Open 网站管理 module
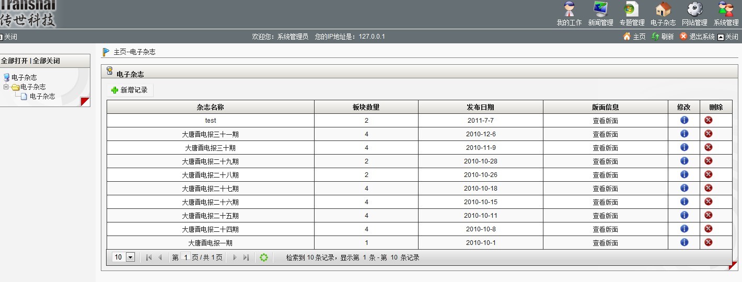The width and height of the screenshot is (742, 282). [x=694, y=14]
